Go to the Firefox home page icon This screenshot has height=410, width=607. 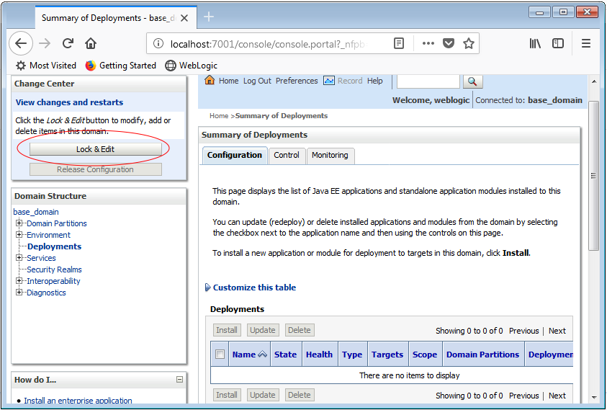coord(91,43)
